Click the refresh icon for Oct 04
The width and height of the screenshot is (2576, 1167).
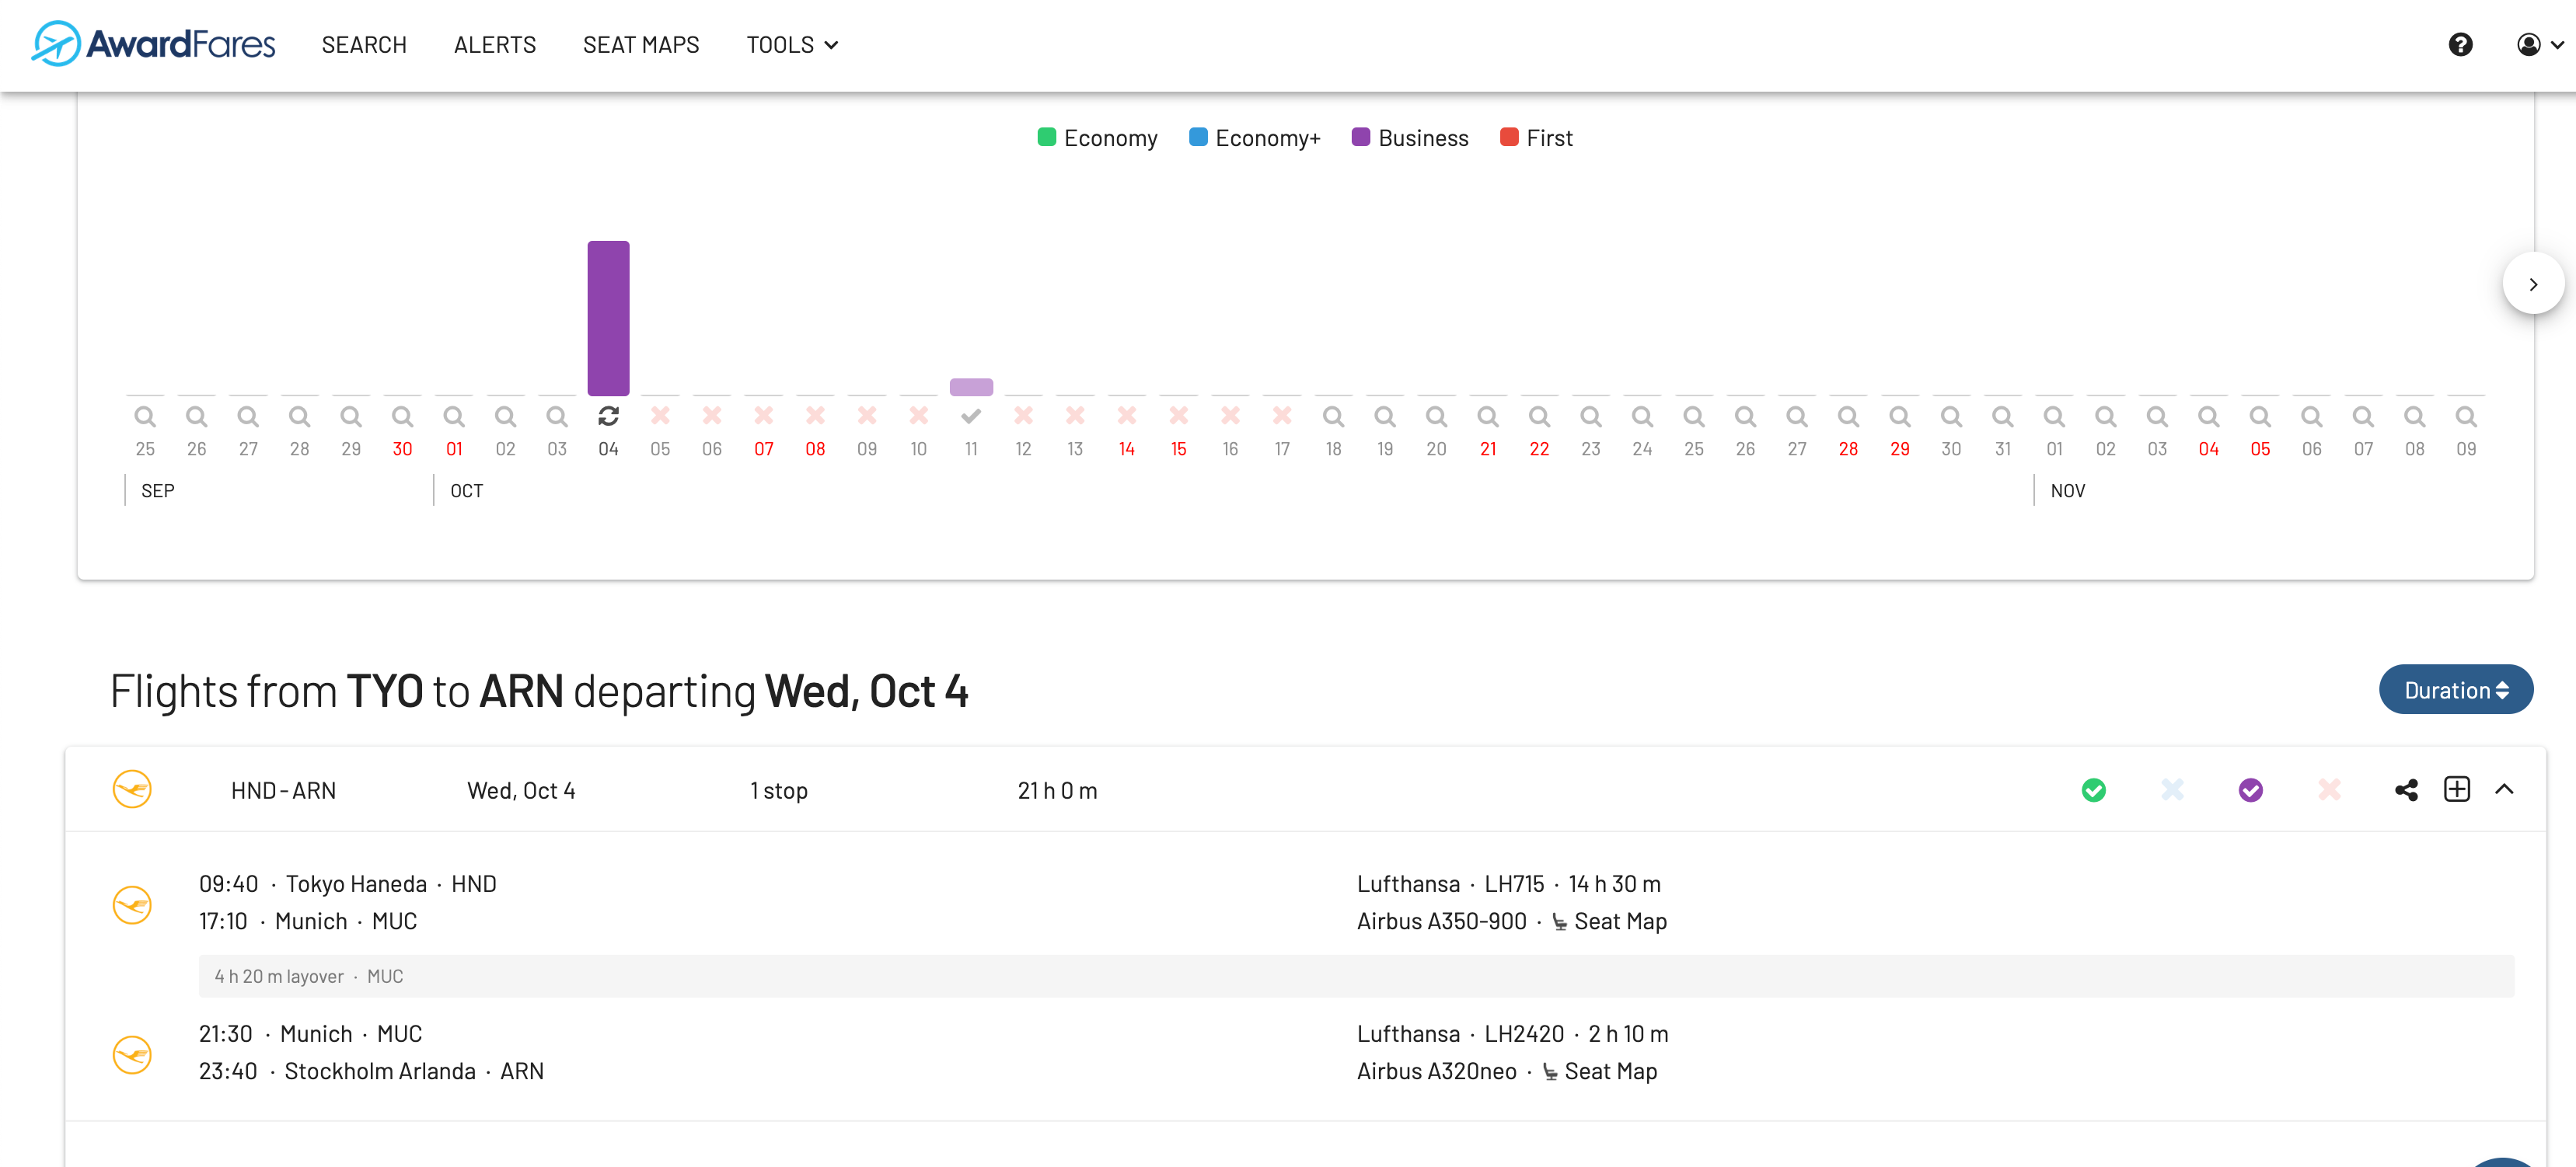coord(608,416)
